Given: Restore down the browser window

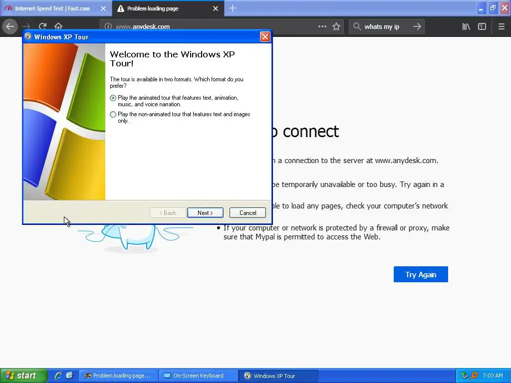Looking at the screenshot, I should 493,8.
